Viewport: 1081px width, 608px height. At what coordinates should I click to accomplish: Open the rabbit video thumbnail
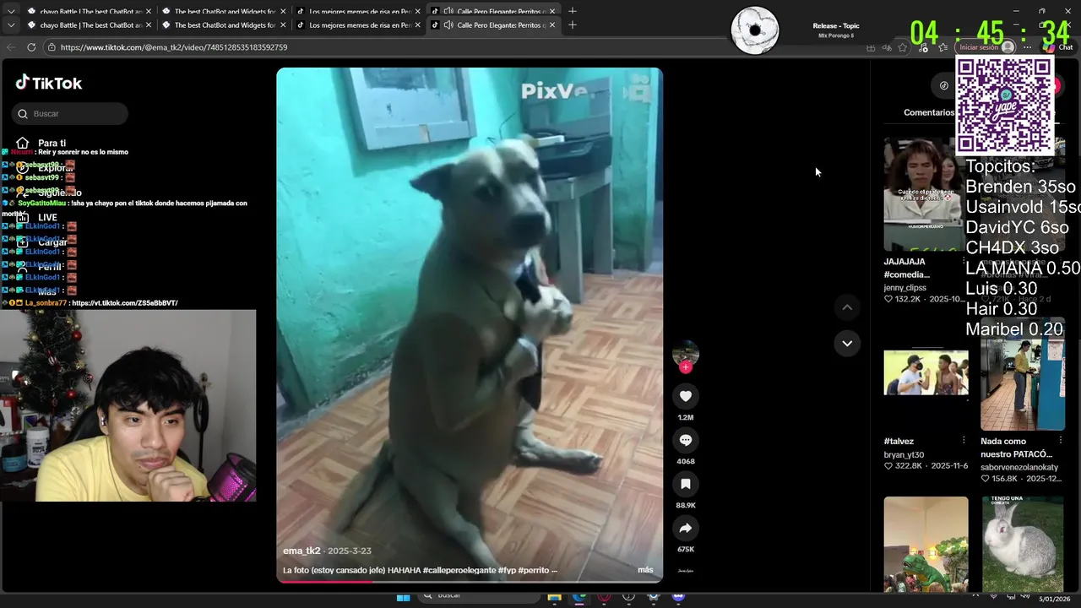tap(1023, 545)
